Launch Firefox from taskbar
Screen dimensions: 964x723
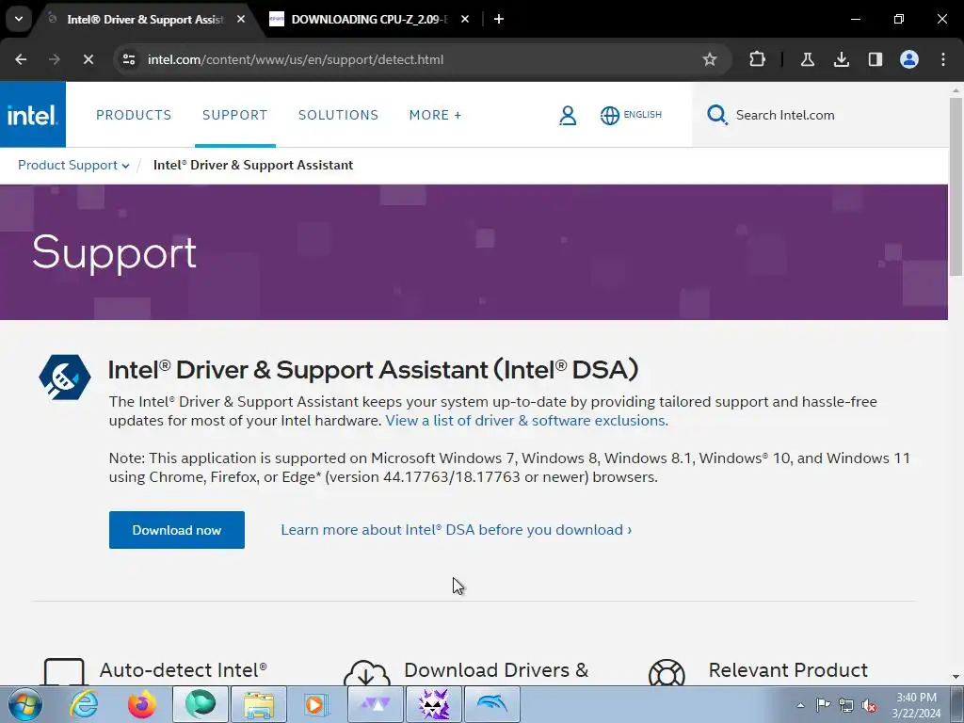142,704
